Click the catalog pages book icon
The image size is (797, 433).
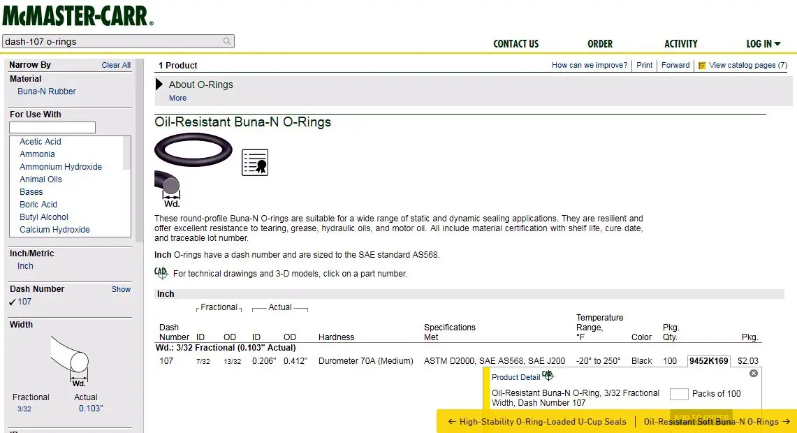[702, 66]
